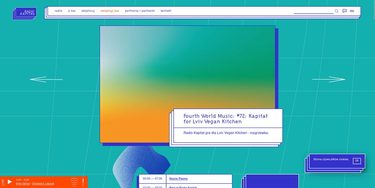Click the Inne tańce show link
This screenshot has width=375, height=188.
23,184
